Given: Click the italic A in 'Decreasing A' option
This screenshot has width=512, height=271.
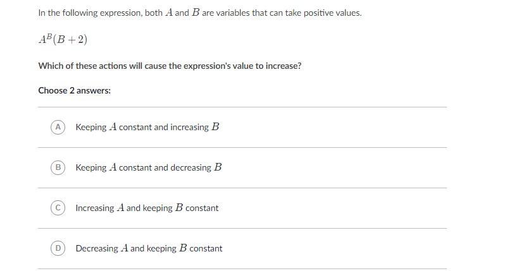Looking at the screenshot, I should tap(125, 248).
